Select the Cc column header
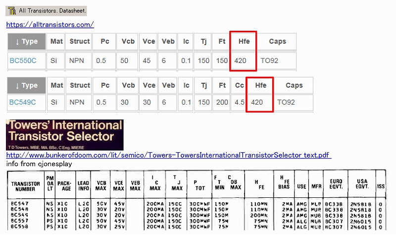Screen dimensions: 396x235 [240, 85]
